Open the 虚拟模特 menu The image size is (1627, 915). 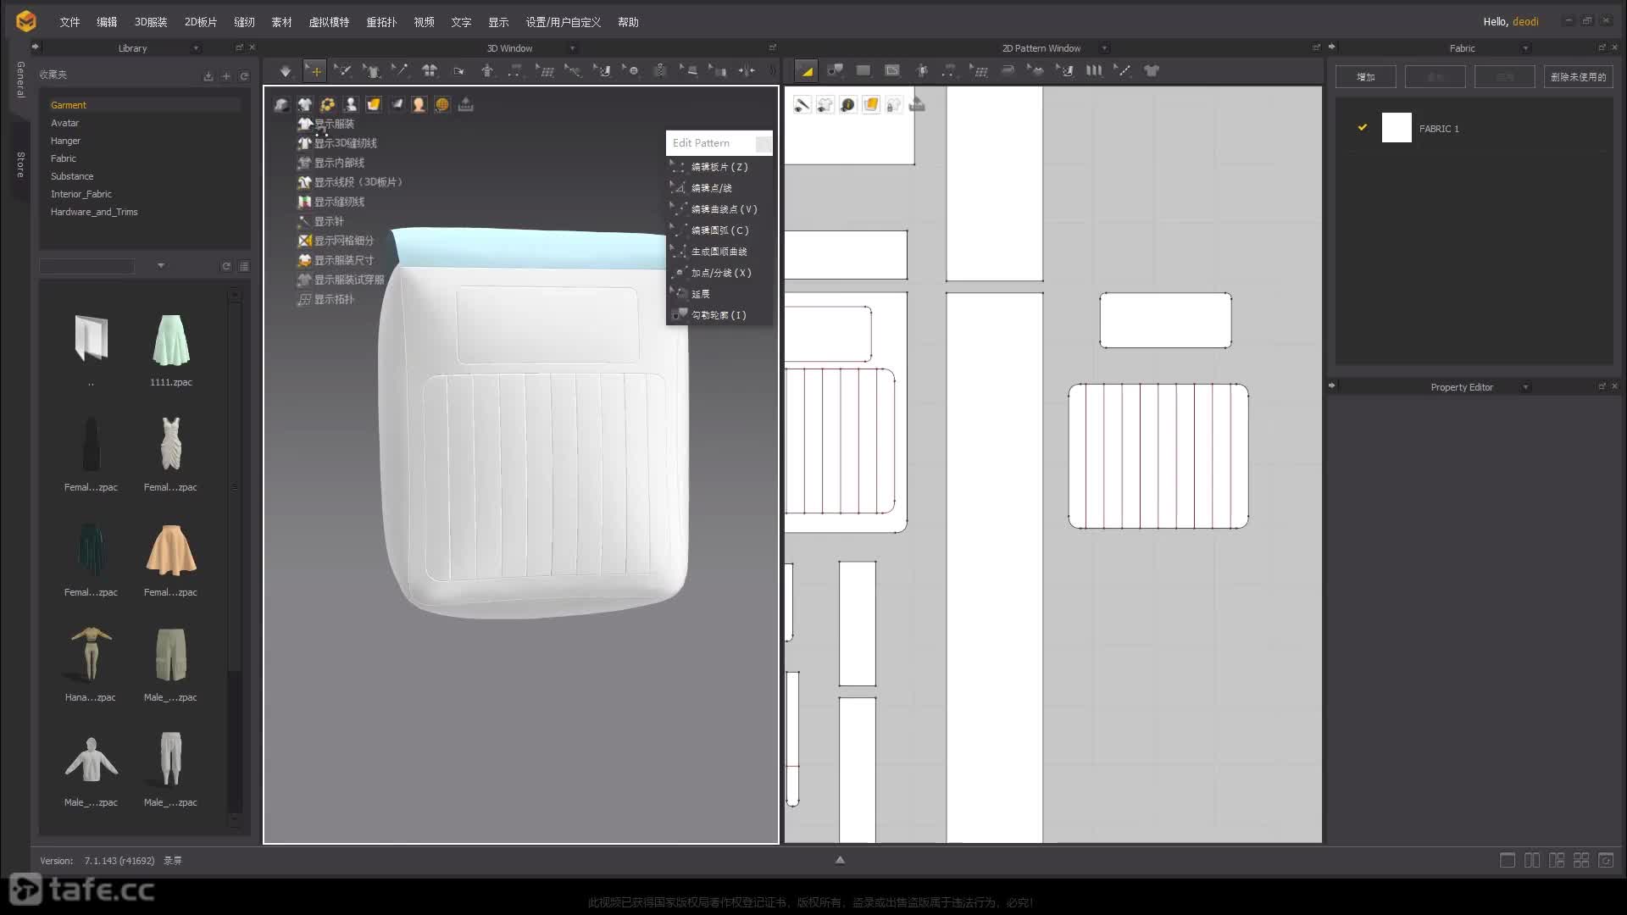[x=329, y=22]
